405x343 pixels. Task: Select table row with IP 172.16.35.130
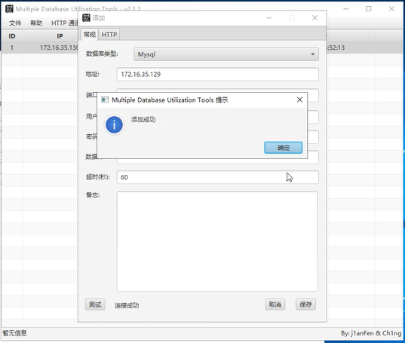click(202, 47)
